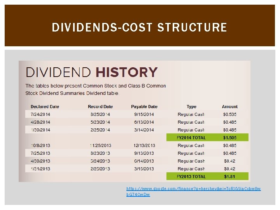
Task: Click the DIVIDENDS-COST STRUCTURE slide title
Action: (140, 27)
